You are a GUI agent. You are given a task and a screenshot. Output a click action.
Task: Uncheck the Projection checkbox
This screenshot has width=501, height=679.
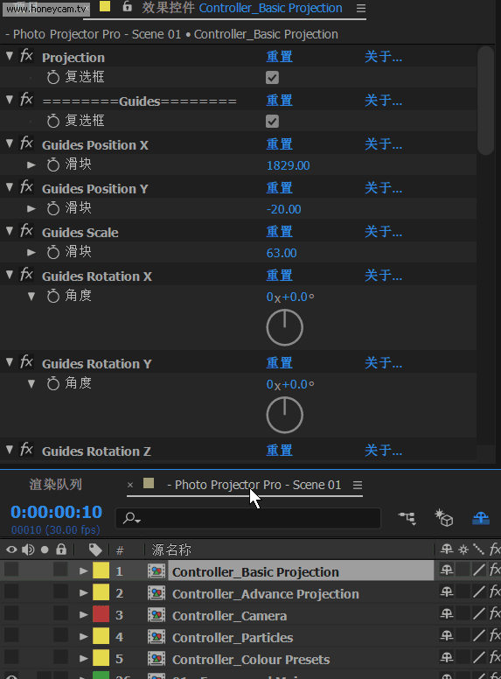pyautogui.click(x=272, y=78)
